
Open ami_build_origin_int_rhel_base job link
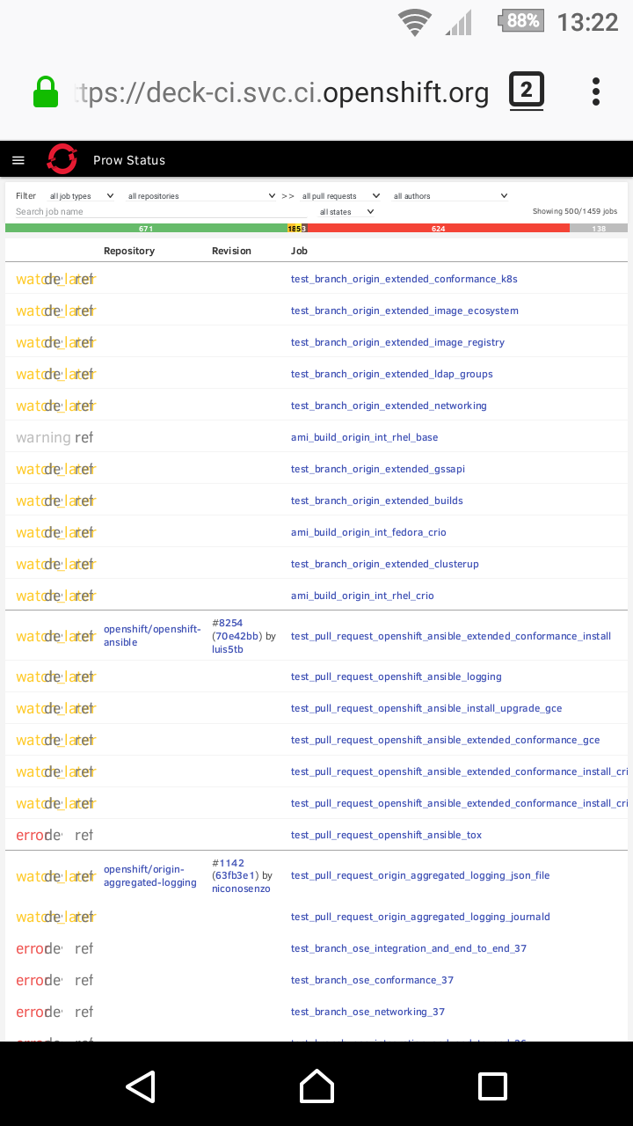(364, 437)
